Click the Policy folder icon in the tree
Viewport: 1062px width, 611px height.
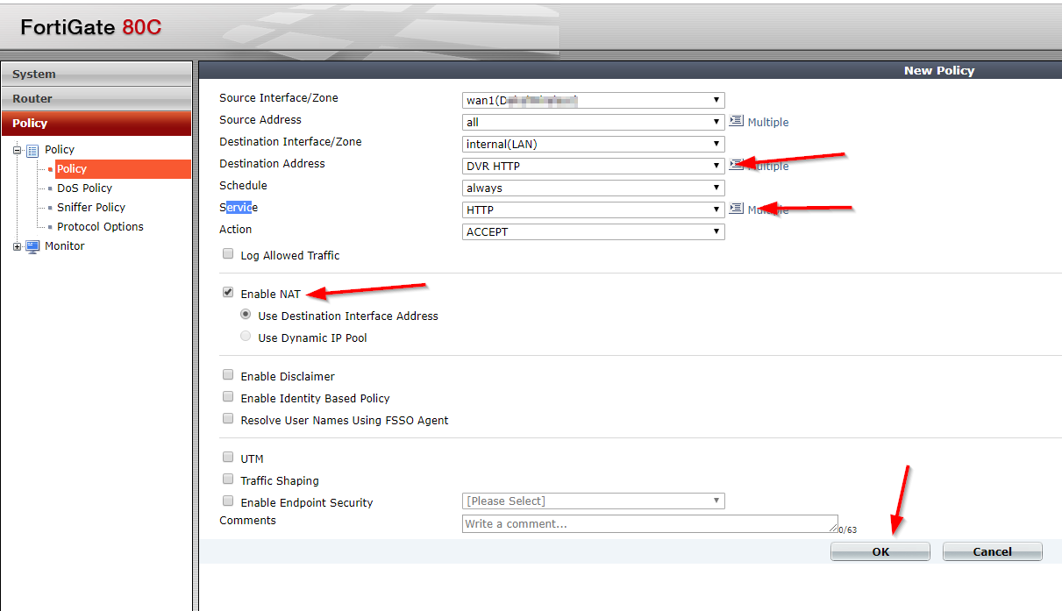click(x=34, y=149)
